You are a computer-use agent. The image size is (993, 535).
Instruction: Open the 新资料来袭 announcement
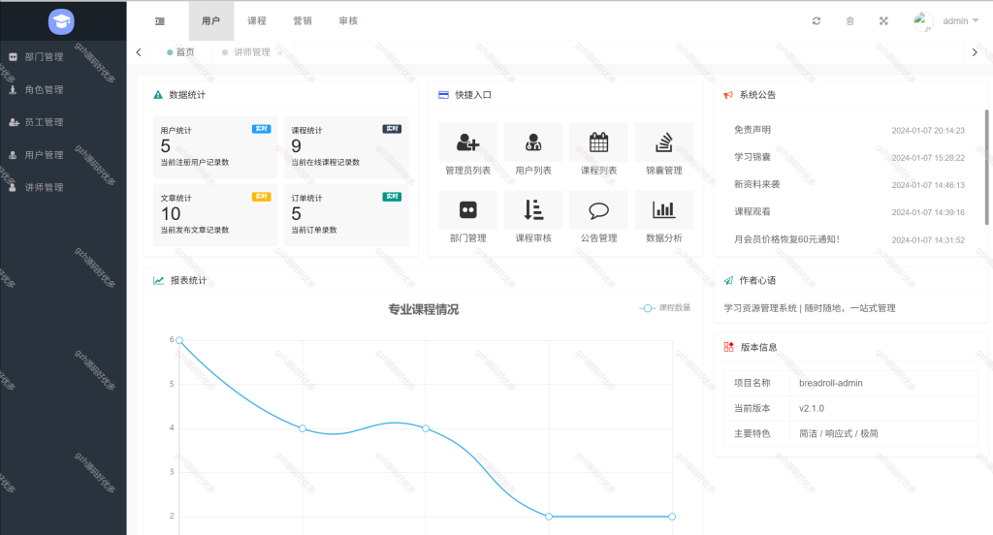pyautogui.click(x=756, y=184)
